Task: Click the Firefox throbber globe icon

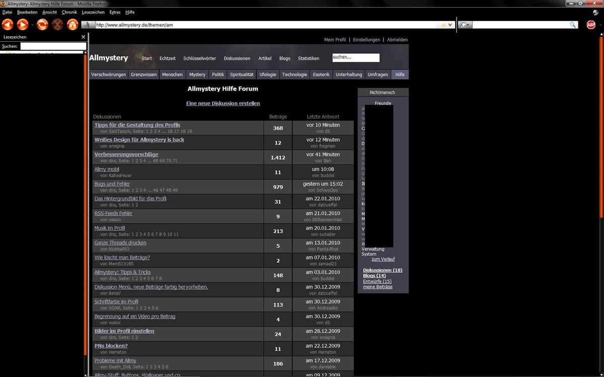Action: 596,12
